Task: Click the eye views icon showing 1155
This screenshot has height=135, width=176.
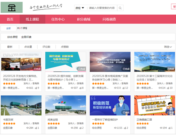Action: (x=115, y=128)
